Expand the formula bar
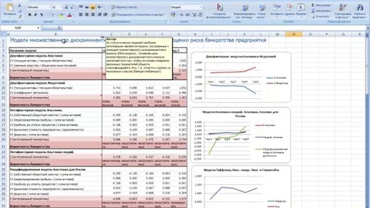The width and height of the screenshot is (370, 208). click(368, 28)
